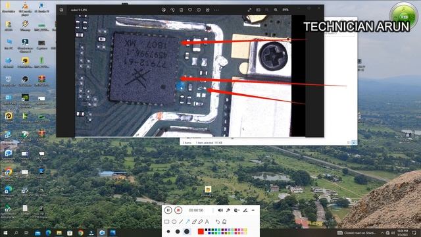This screenshot has width=421, height=237.
Task: Toggle the filmstrip view icon in Photos
Action: pos(258,10)
